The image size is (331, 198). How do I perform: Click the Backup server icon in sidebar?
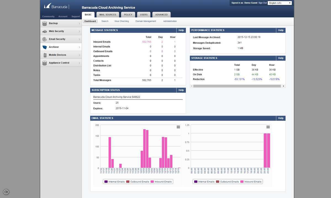(45, 23)
